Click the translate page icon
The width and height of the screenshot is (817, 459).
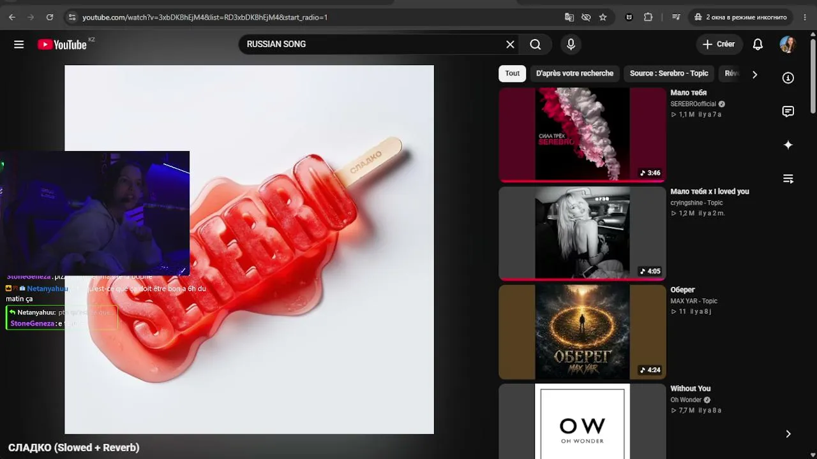569,17
